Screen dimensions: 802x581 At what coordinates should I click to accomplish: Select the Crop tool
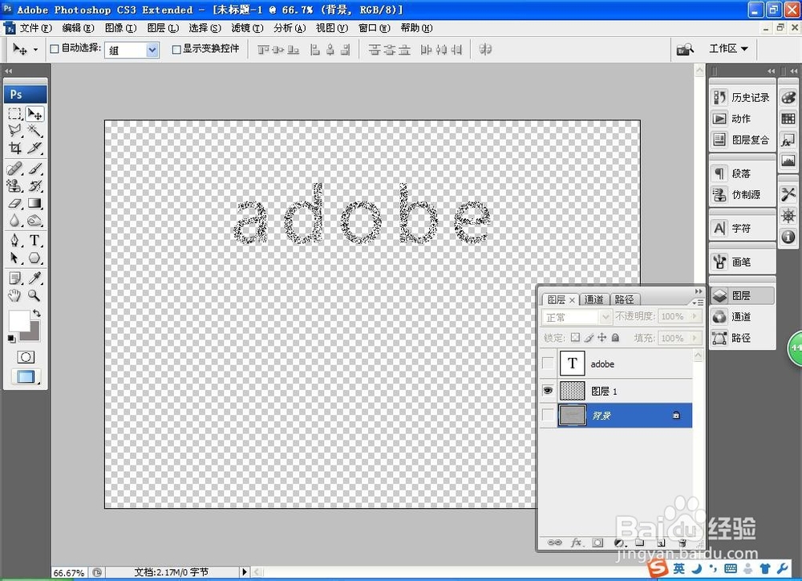point(14,148)
